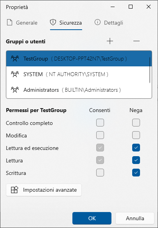Click the Scrittura permission label
The image size is (158, 228).
[x=16, y=173]
